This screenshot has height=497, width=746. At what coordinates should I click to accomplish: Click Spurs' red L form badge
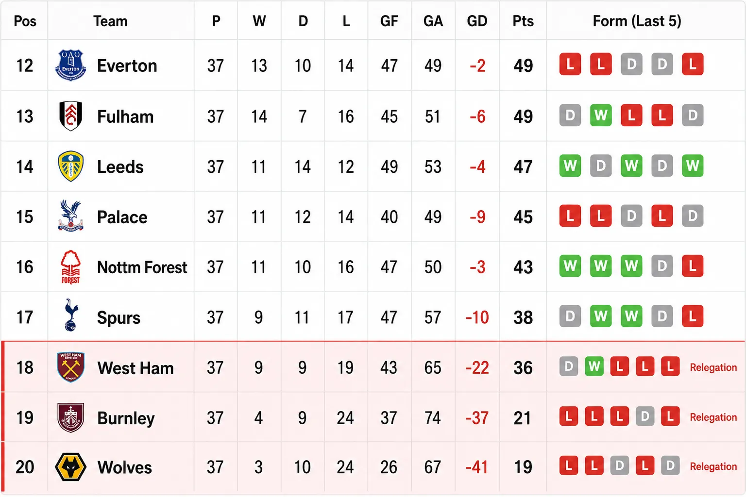click(x=693, y=316)
